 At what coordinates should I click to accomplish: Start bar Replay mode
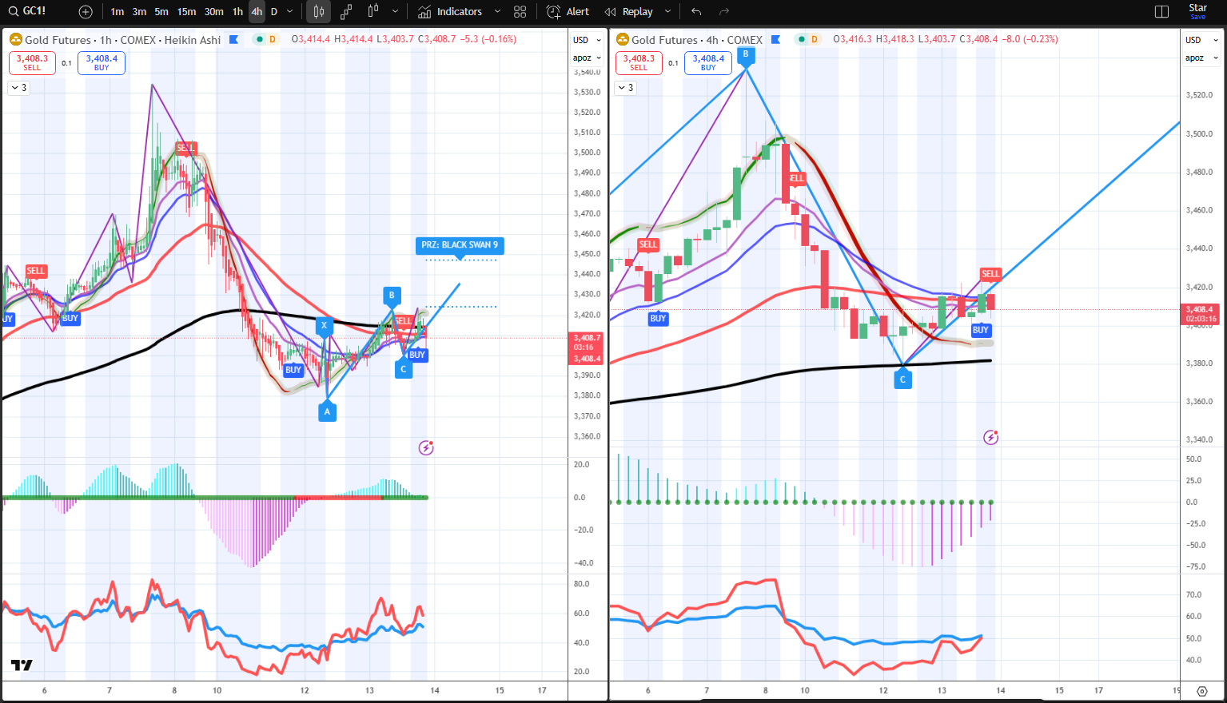[x=629, y=12]
